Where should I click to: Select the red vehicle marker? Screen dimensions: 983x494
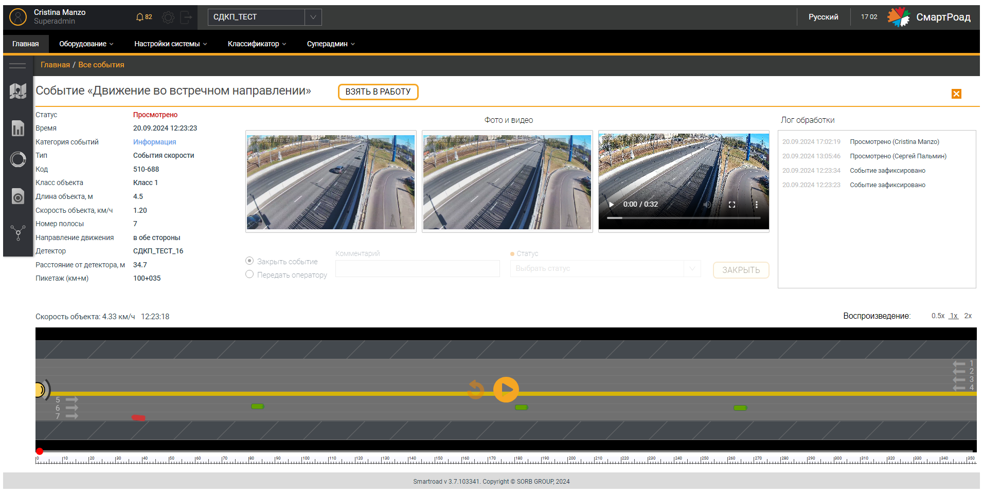click(138, 417)
